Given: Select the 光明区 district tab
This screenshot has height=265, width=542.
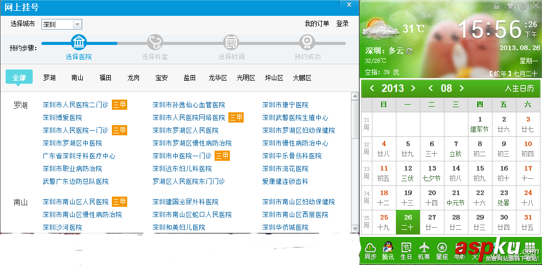Looking at the screenshot, I should click(246, 78).
